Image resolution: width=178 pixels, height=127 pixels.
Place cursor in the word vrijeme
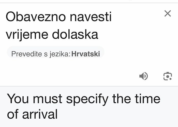(27, 34)
